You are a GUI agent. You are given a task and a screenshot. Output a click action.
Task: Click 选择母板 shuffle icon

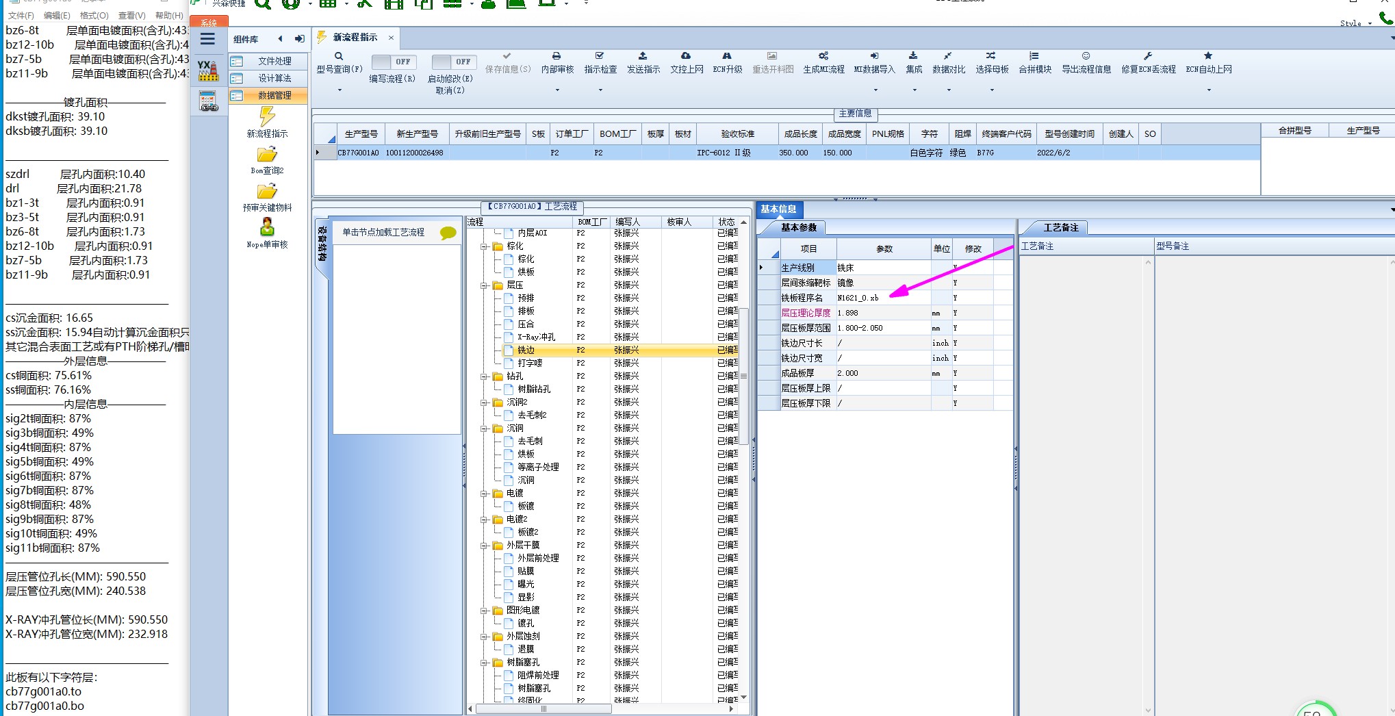991,56
